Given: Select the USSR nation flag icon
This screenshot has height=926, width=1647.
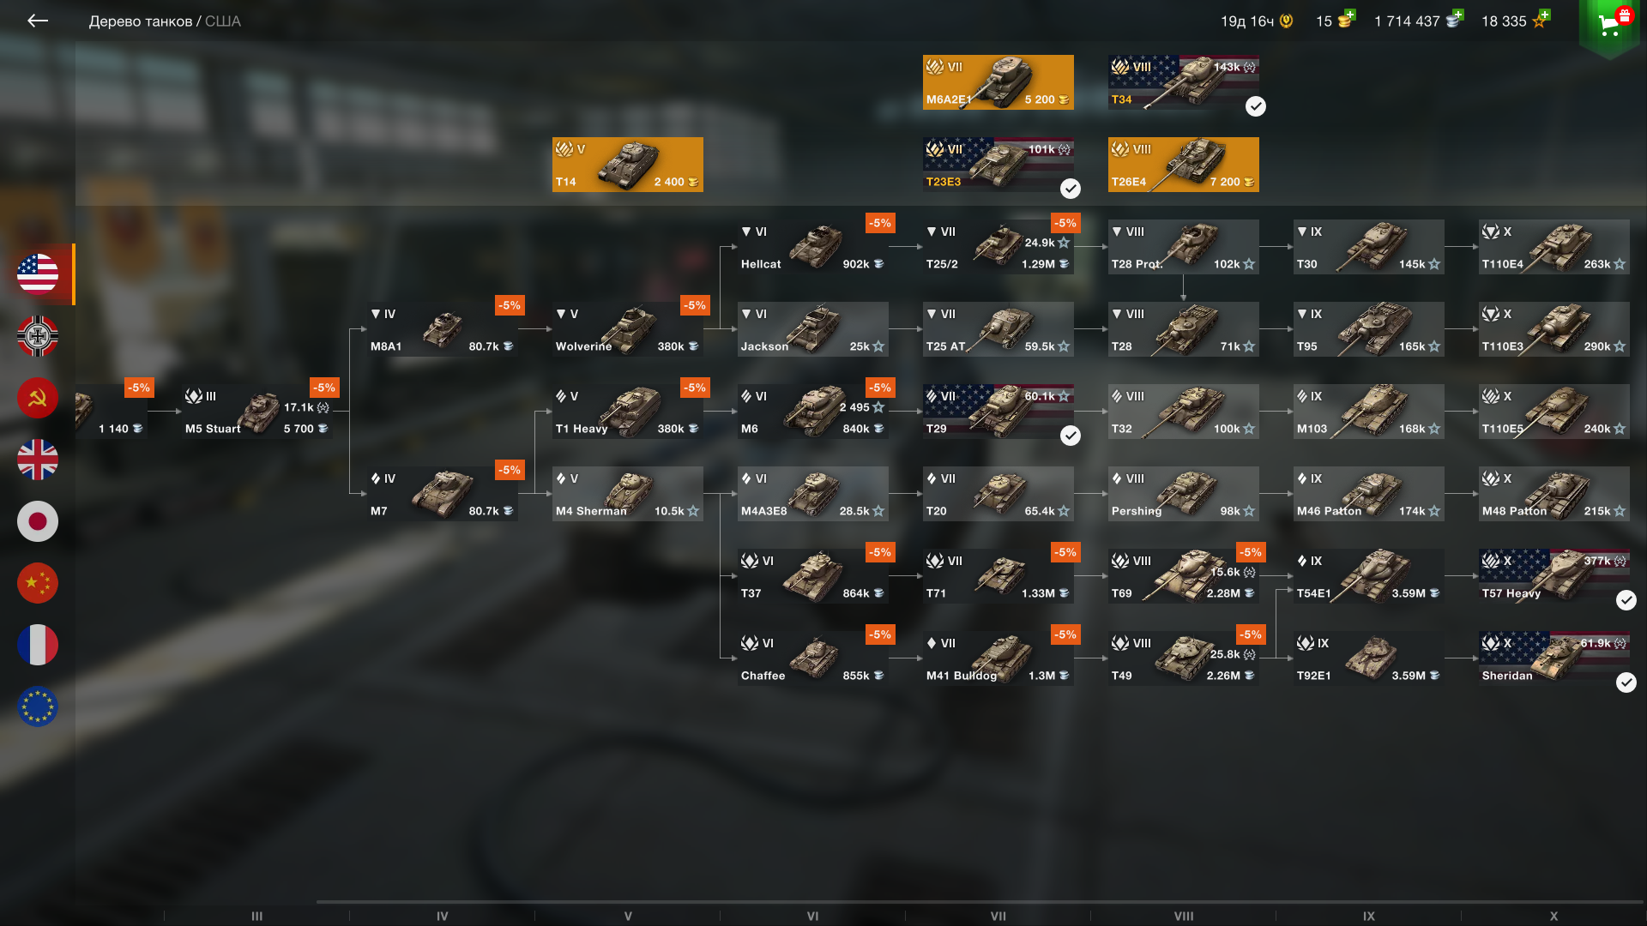Looking at the screenshot, I should coord(38,398).
